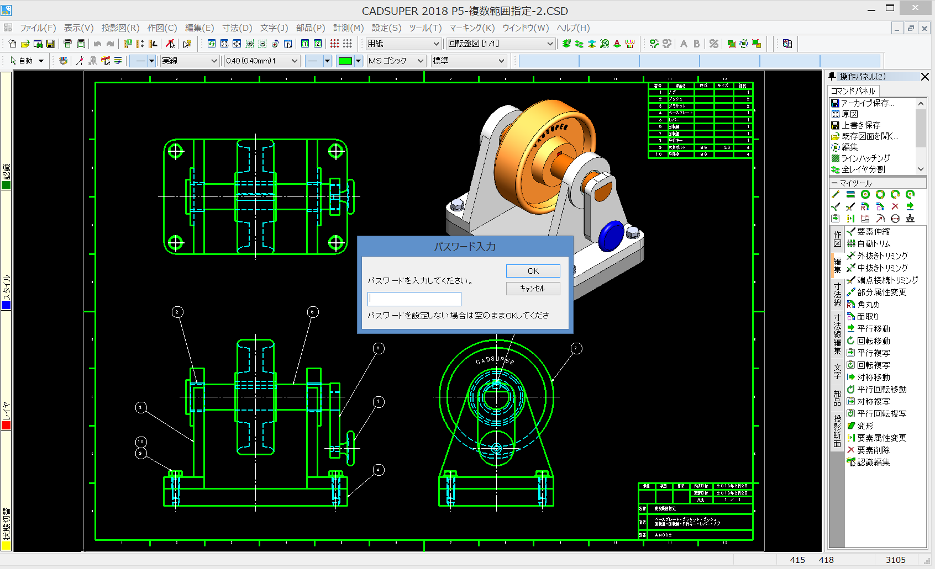Viewport: 935px width, 569px height.
Task: Select the R fillet tool in My Tools
Action: [x=865, y=206]
